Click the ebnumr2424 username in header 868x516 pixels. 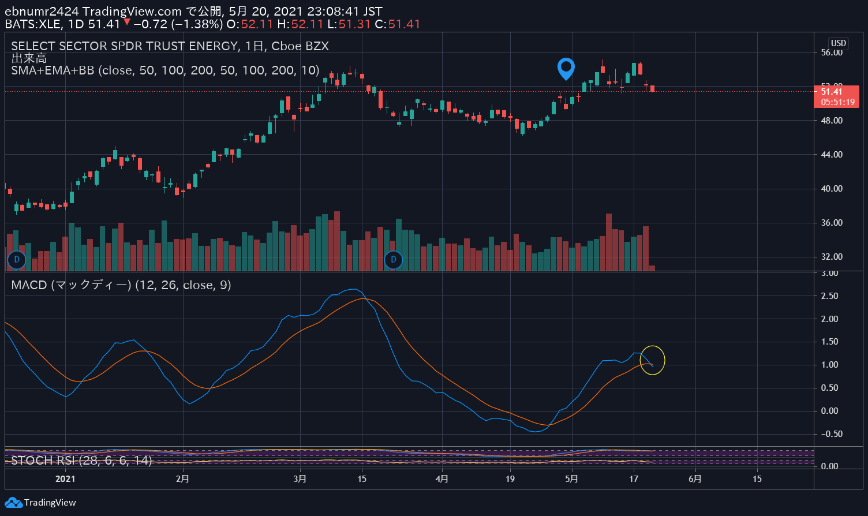42,12
